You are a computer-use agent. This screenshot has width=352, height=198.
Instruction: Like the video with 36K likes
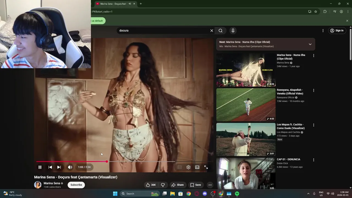coord(151,185)
